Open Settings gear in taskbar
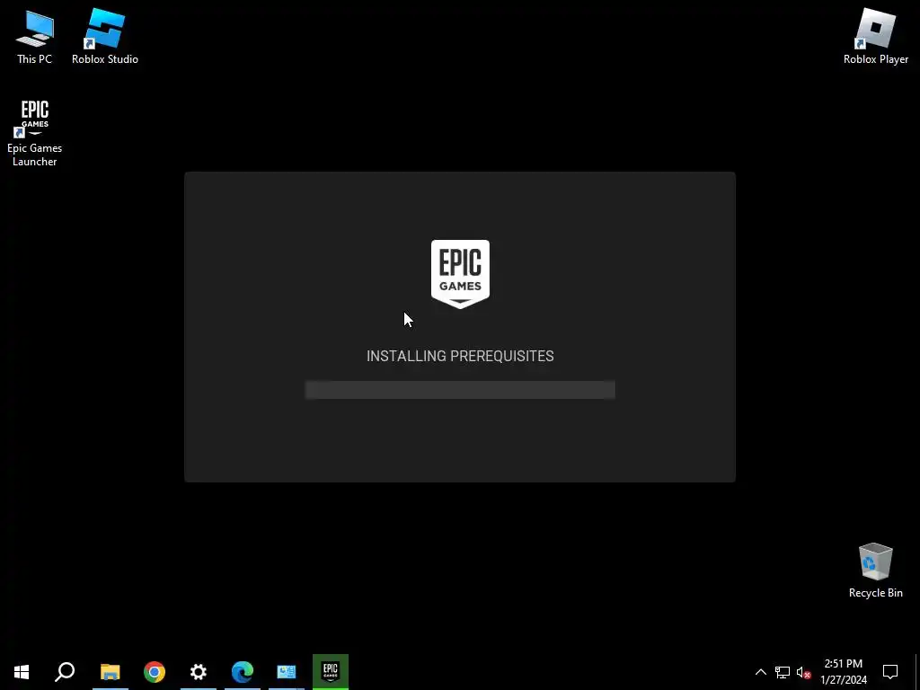 click(x=199, y=672)
